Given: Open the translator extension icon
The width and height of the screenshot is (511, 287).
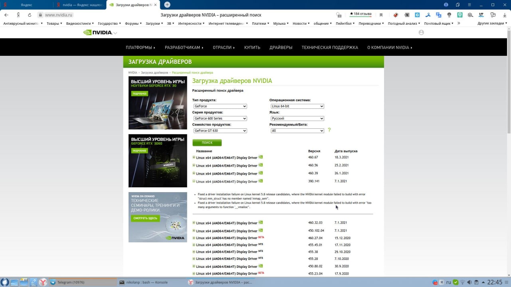Looking at the screenshot, I should click(439, 15).
